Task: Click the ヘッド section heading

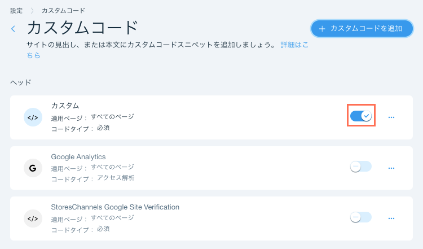Action: point(20,82)
